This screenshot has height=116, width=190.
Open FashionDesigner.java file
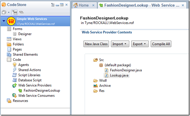pyautogui.click(x=126, y=70)
